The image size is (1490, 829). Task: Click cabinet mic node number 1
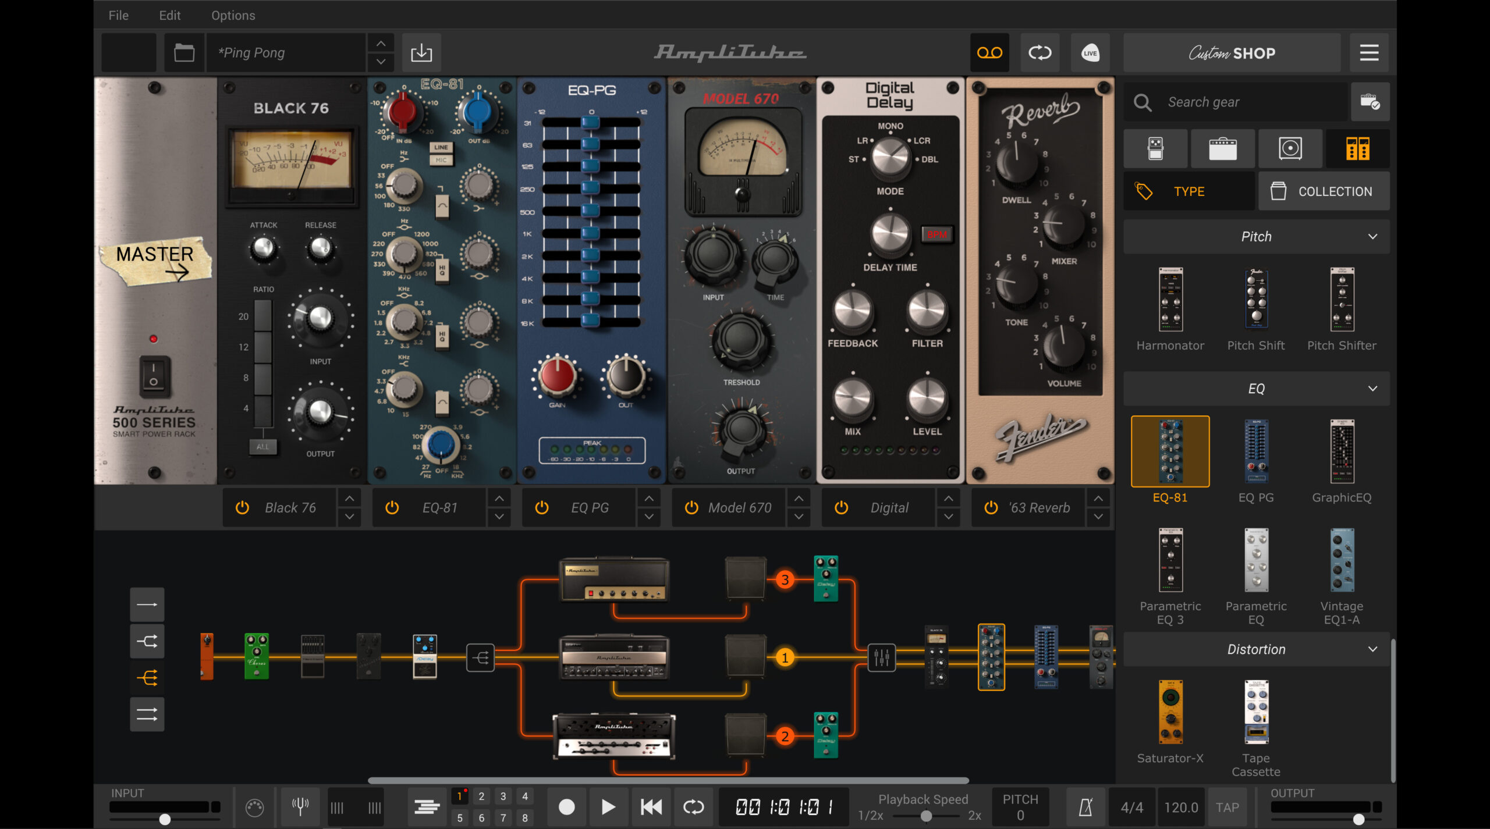pos(785,658)
